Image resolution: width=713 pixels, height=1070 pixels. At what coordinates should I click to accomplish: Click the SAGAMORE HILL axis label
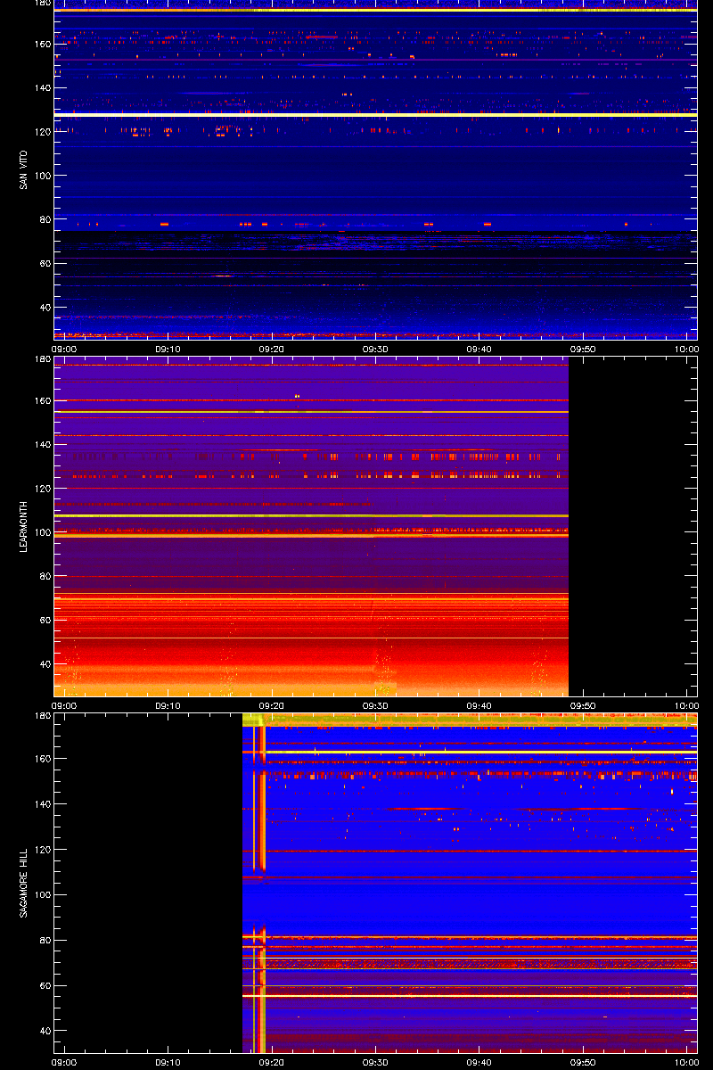click(x=23, y=883)
